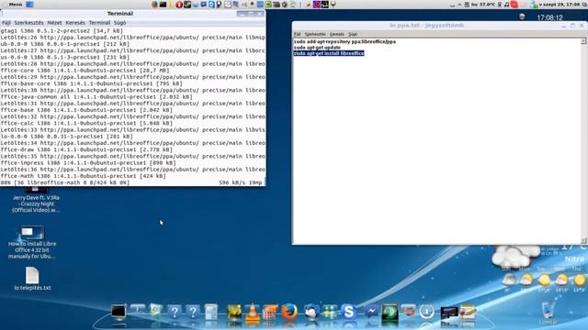Launch Skype from the dock
The width and height of the screenshot is (588, 330).
coord(348,312)
